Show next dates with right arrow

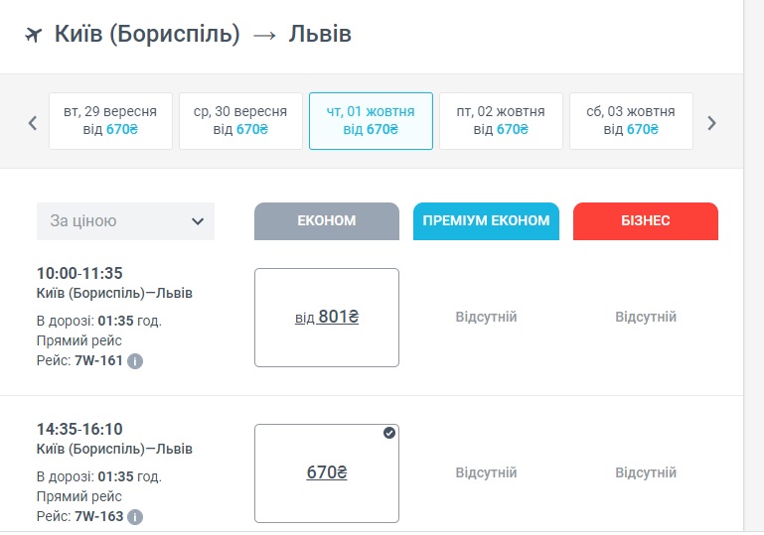coord(711,123)
